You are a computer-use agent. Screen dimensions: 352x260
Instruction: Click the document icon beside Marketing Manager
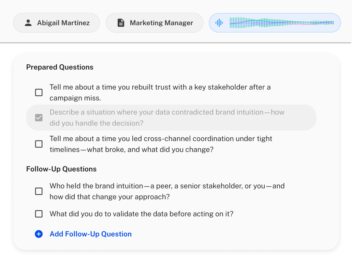[121, 23]
